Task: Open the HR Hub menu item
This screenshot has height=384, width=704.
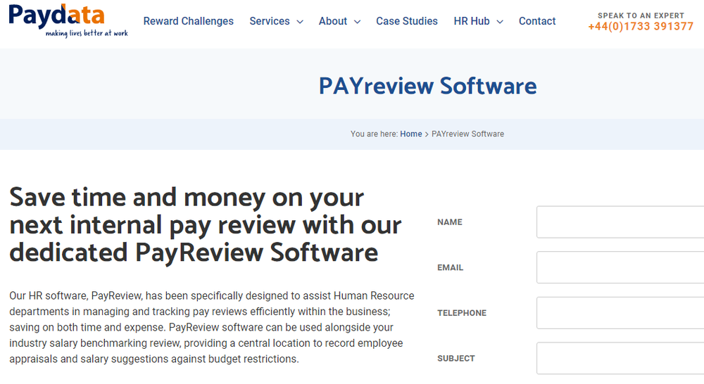Action: pyautogui.click(x=472, y=21)
